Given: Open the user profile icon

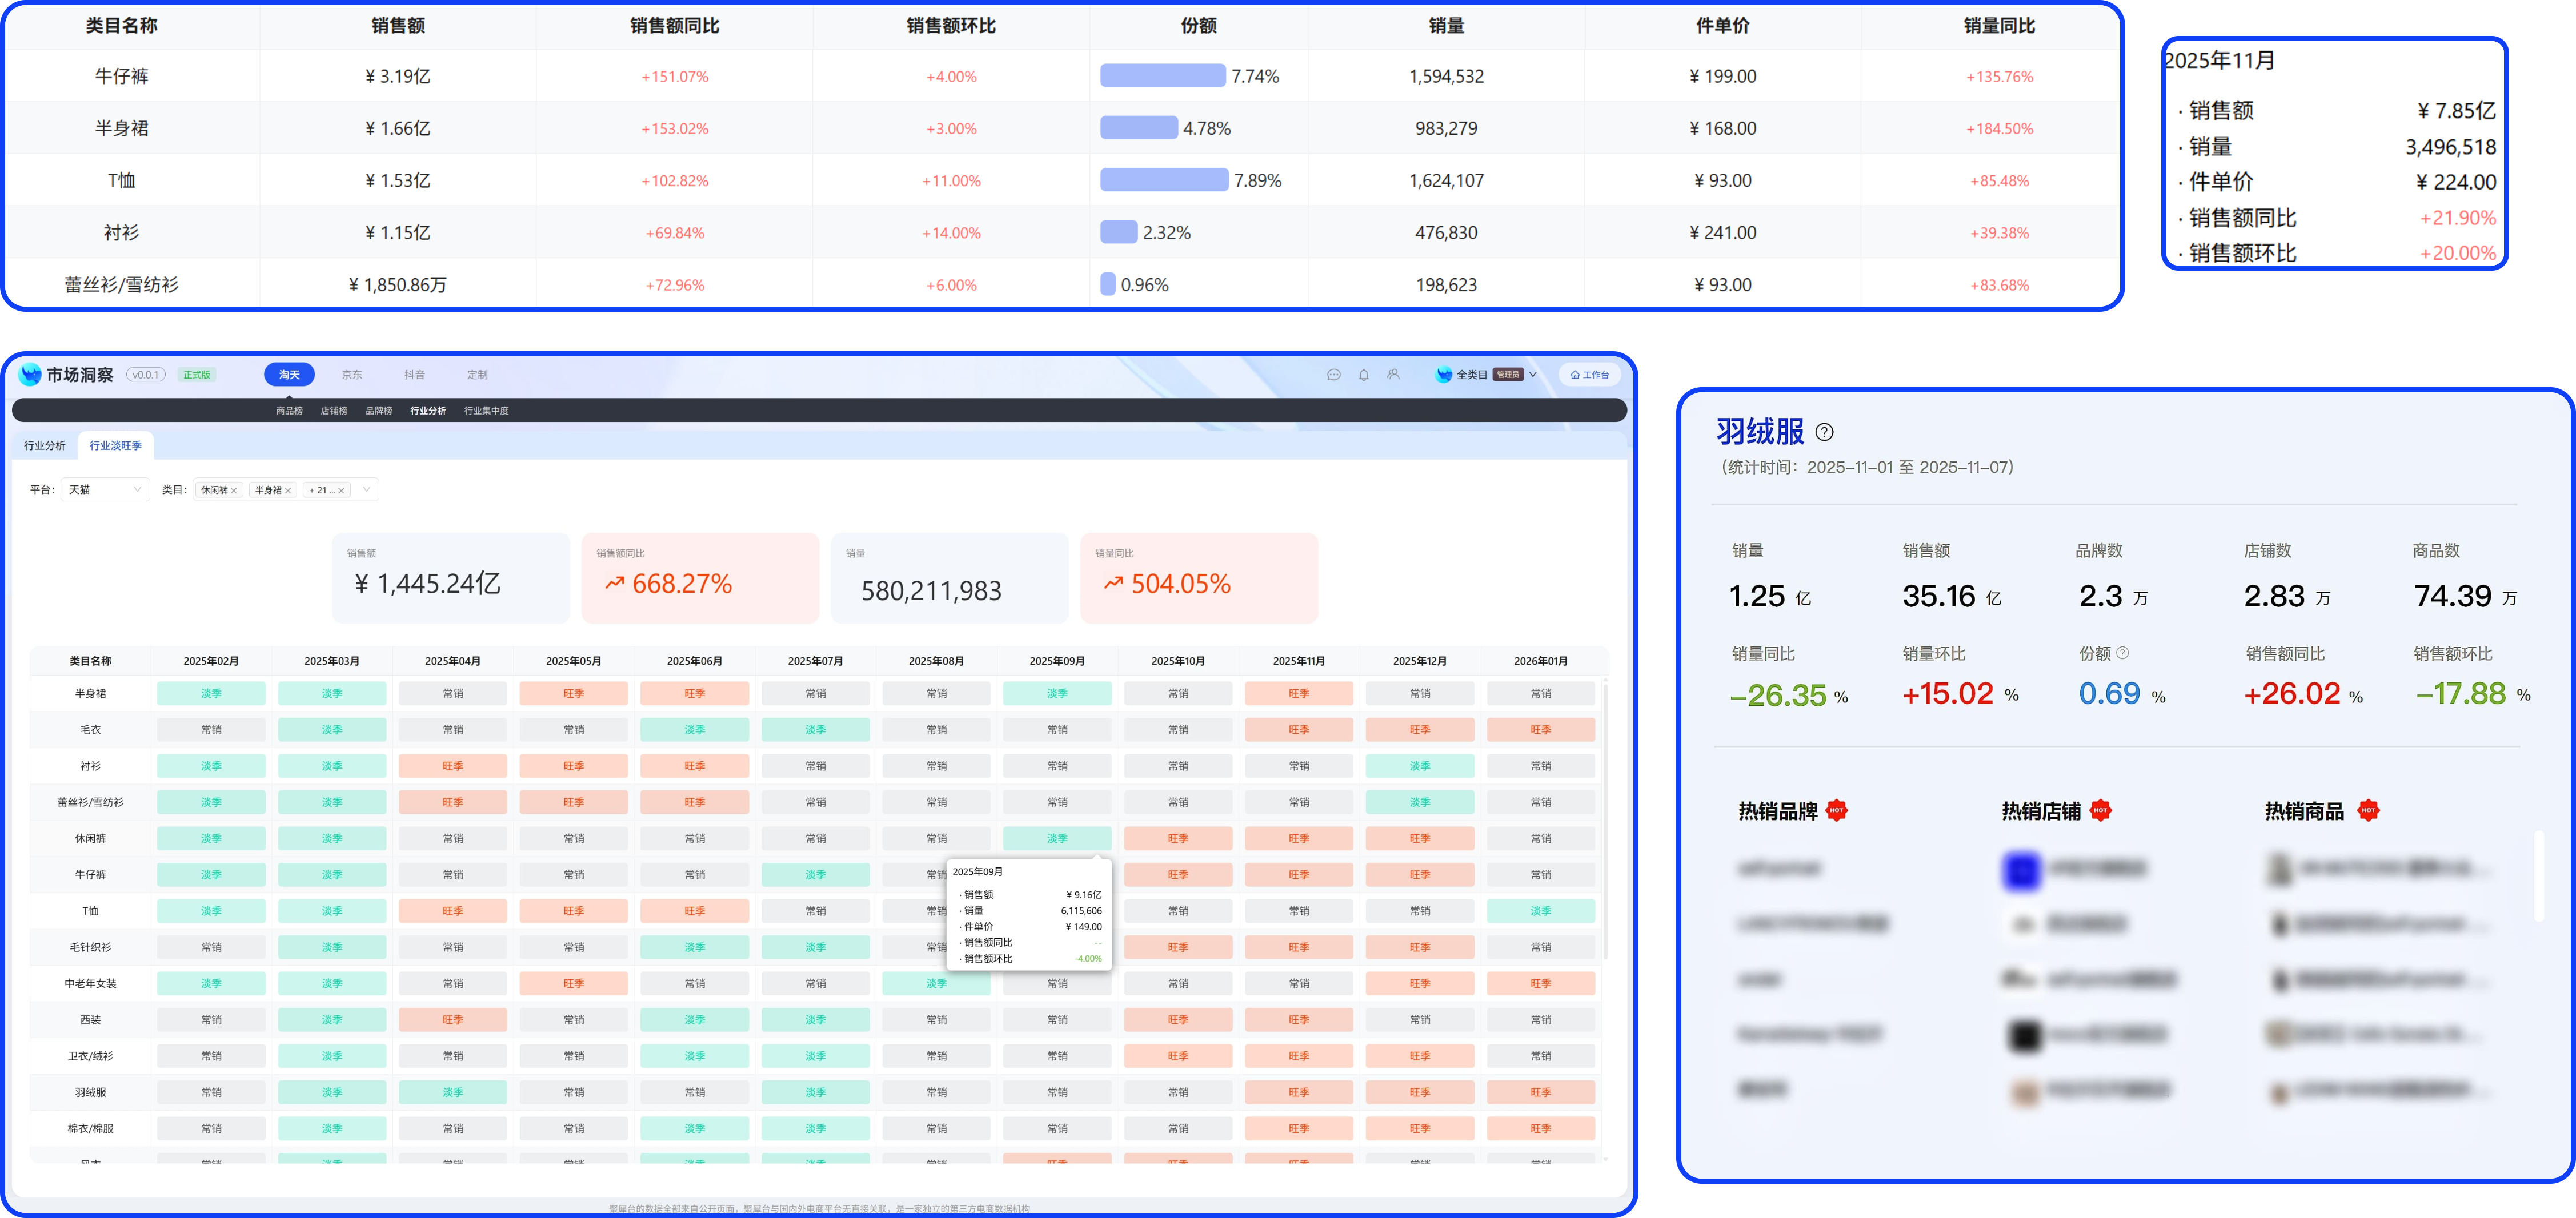Looking at the screenshot, I should click(x=1393, y=375).
